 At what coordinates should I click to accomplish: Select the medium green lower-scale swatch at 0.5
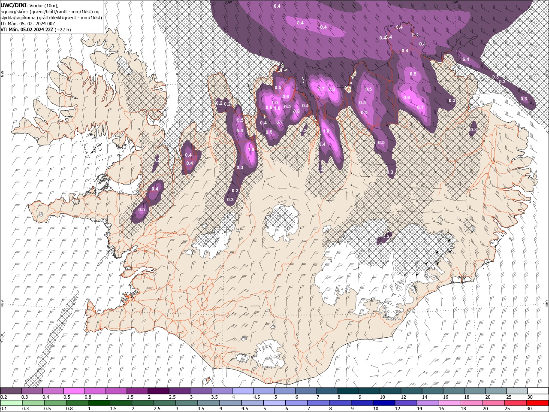(x=55, y=403)
